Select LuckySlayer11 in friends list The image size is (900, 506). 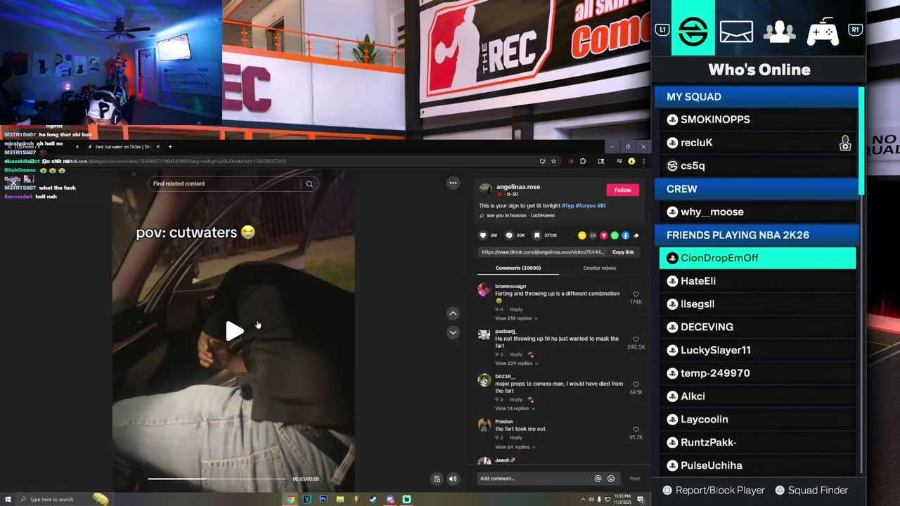(x=757, y=350)
